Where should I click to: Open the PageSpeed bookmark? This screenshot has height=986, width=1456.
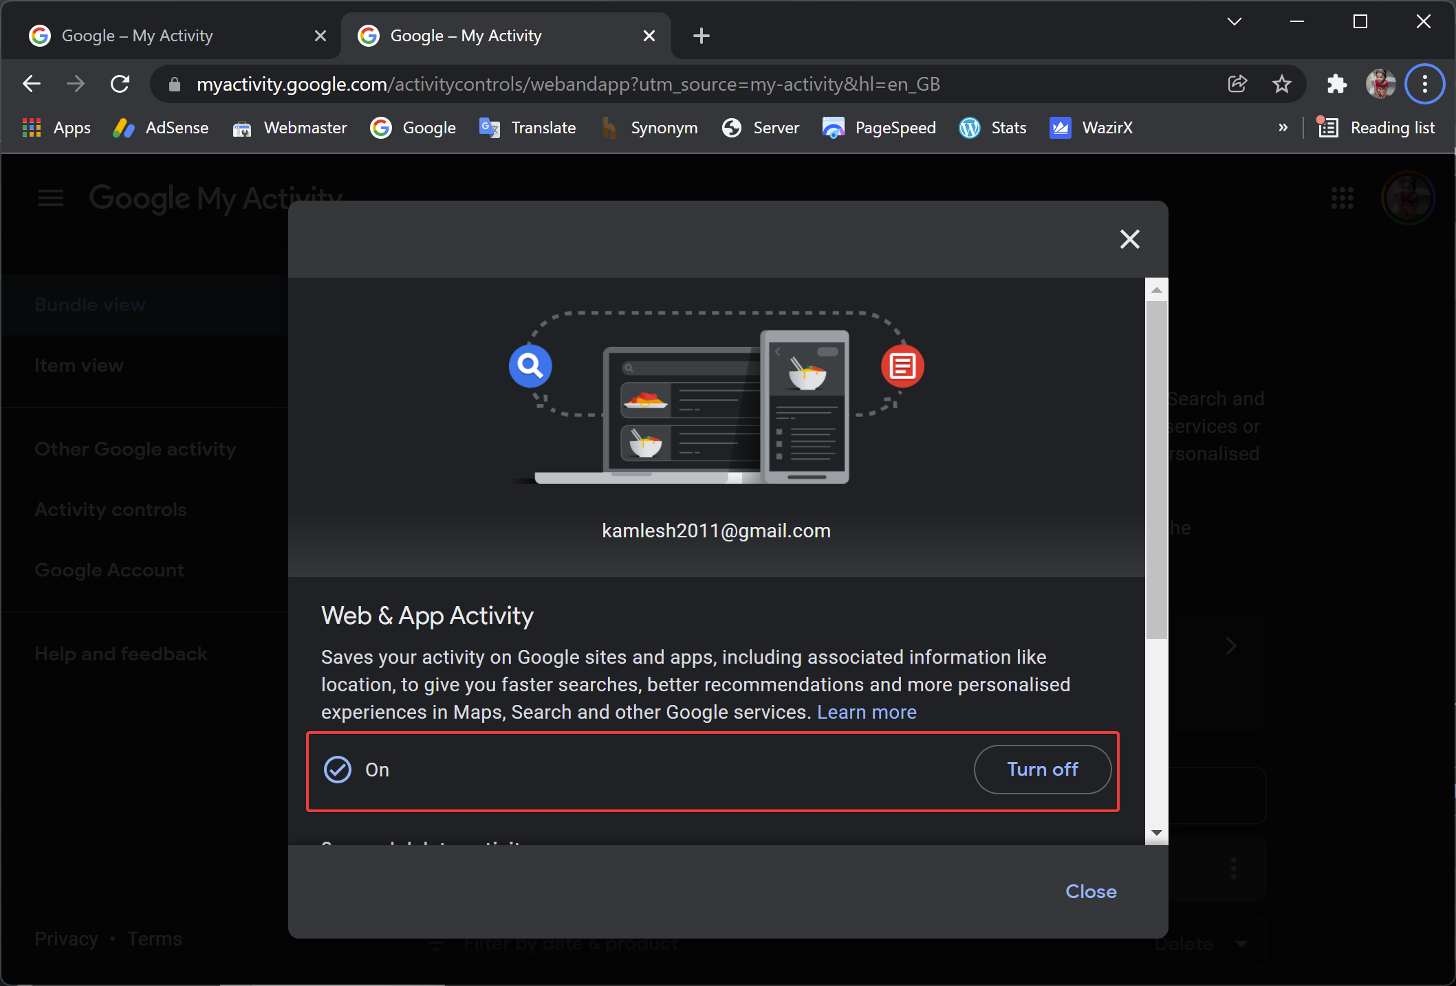(879, 128)
